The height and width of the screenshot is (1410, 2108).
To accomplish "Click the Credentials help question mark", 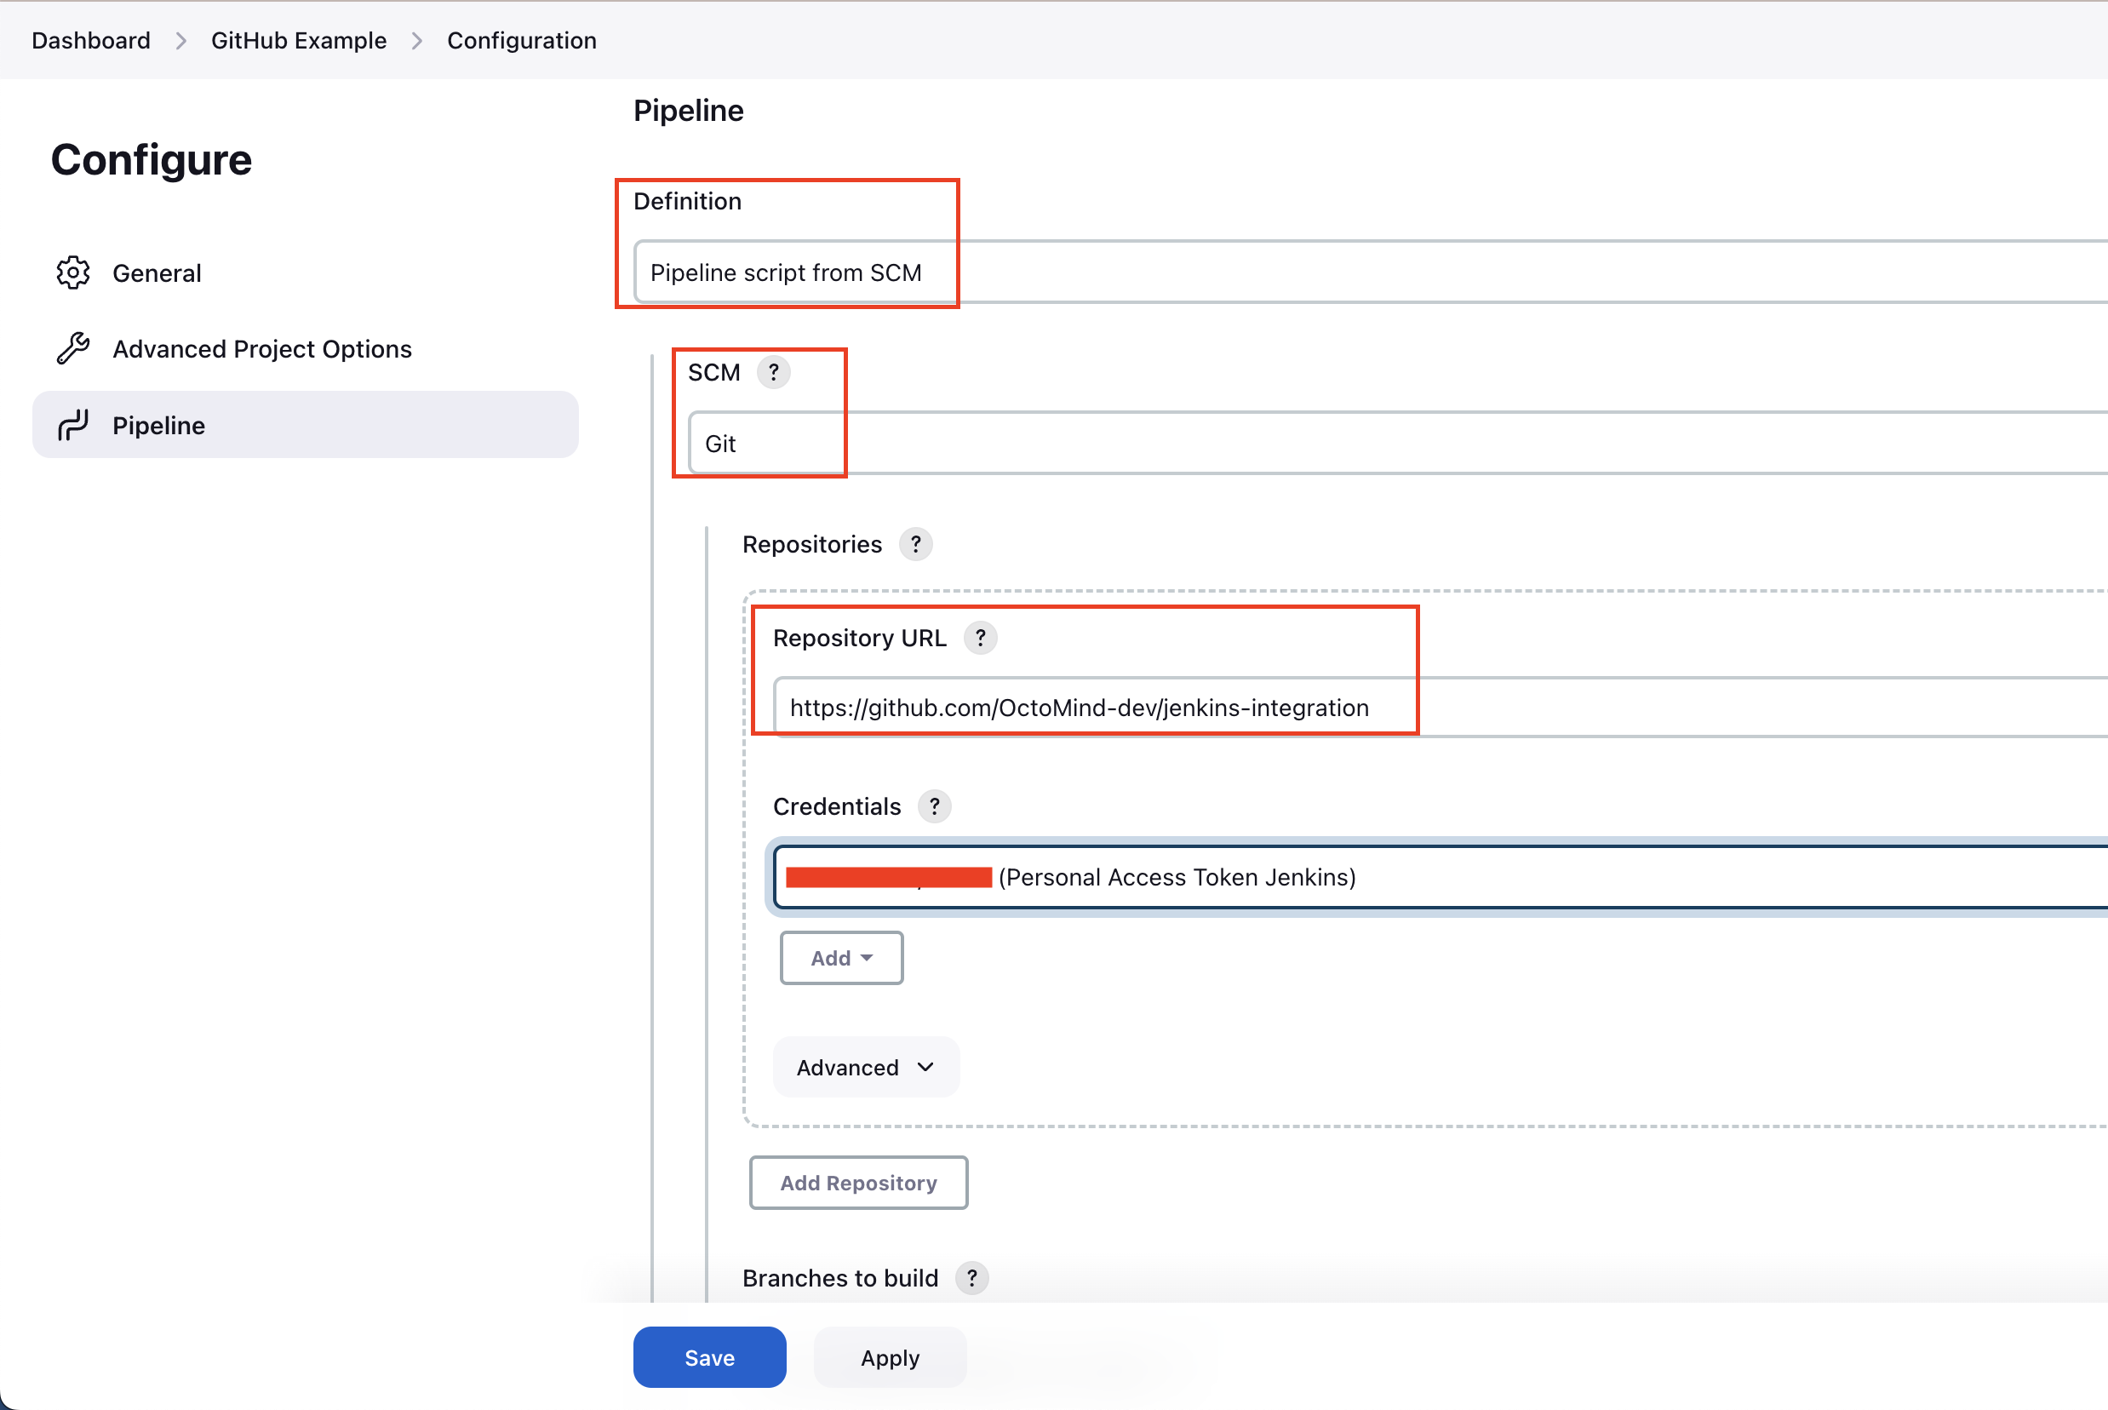I will point(934,806).
